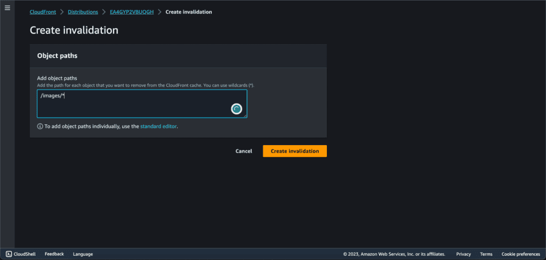Click the 'Add object paths' label
Viewport: 546px width, 260px height.
57,79
